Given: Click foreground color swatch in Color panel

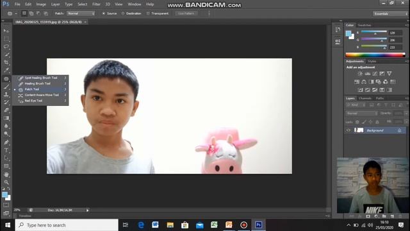Looking at the screenshot, I should pos(348,33).
